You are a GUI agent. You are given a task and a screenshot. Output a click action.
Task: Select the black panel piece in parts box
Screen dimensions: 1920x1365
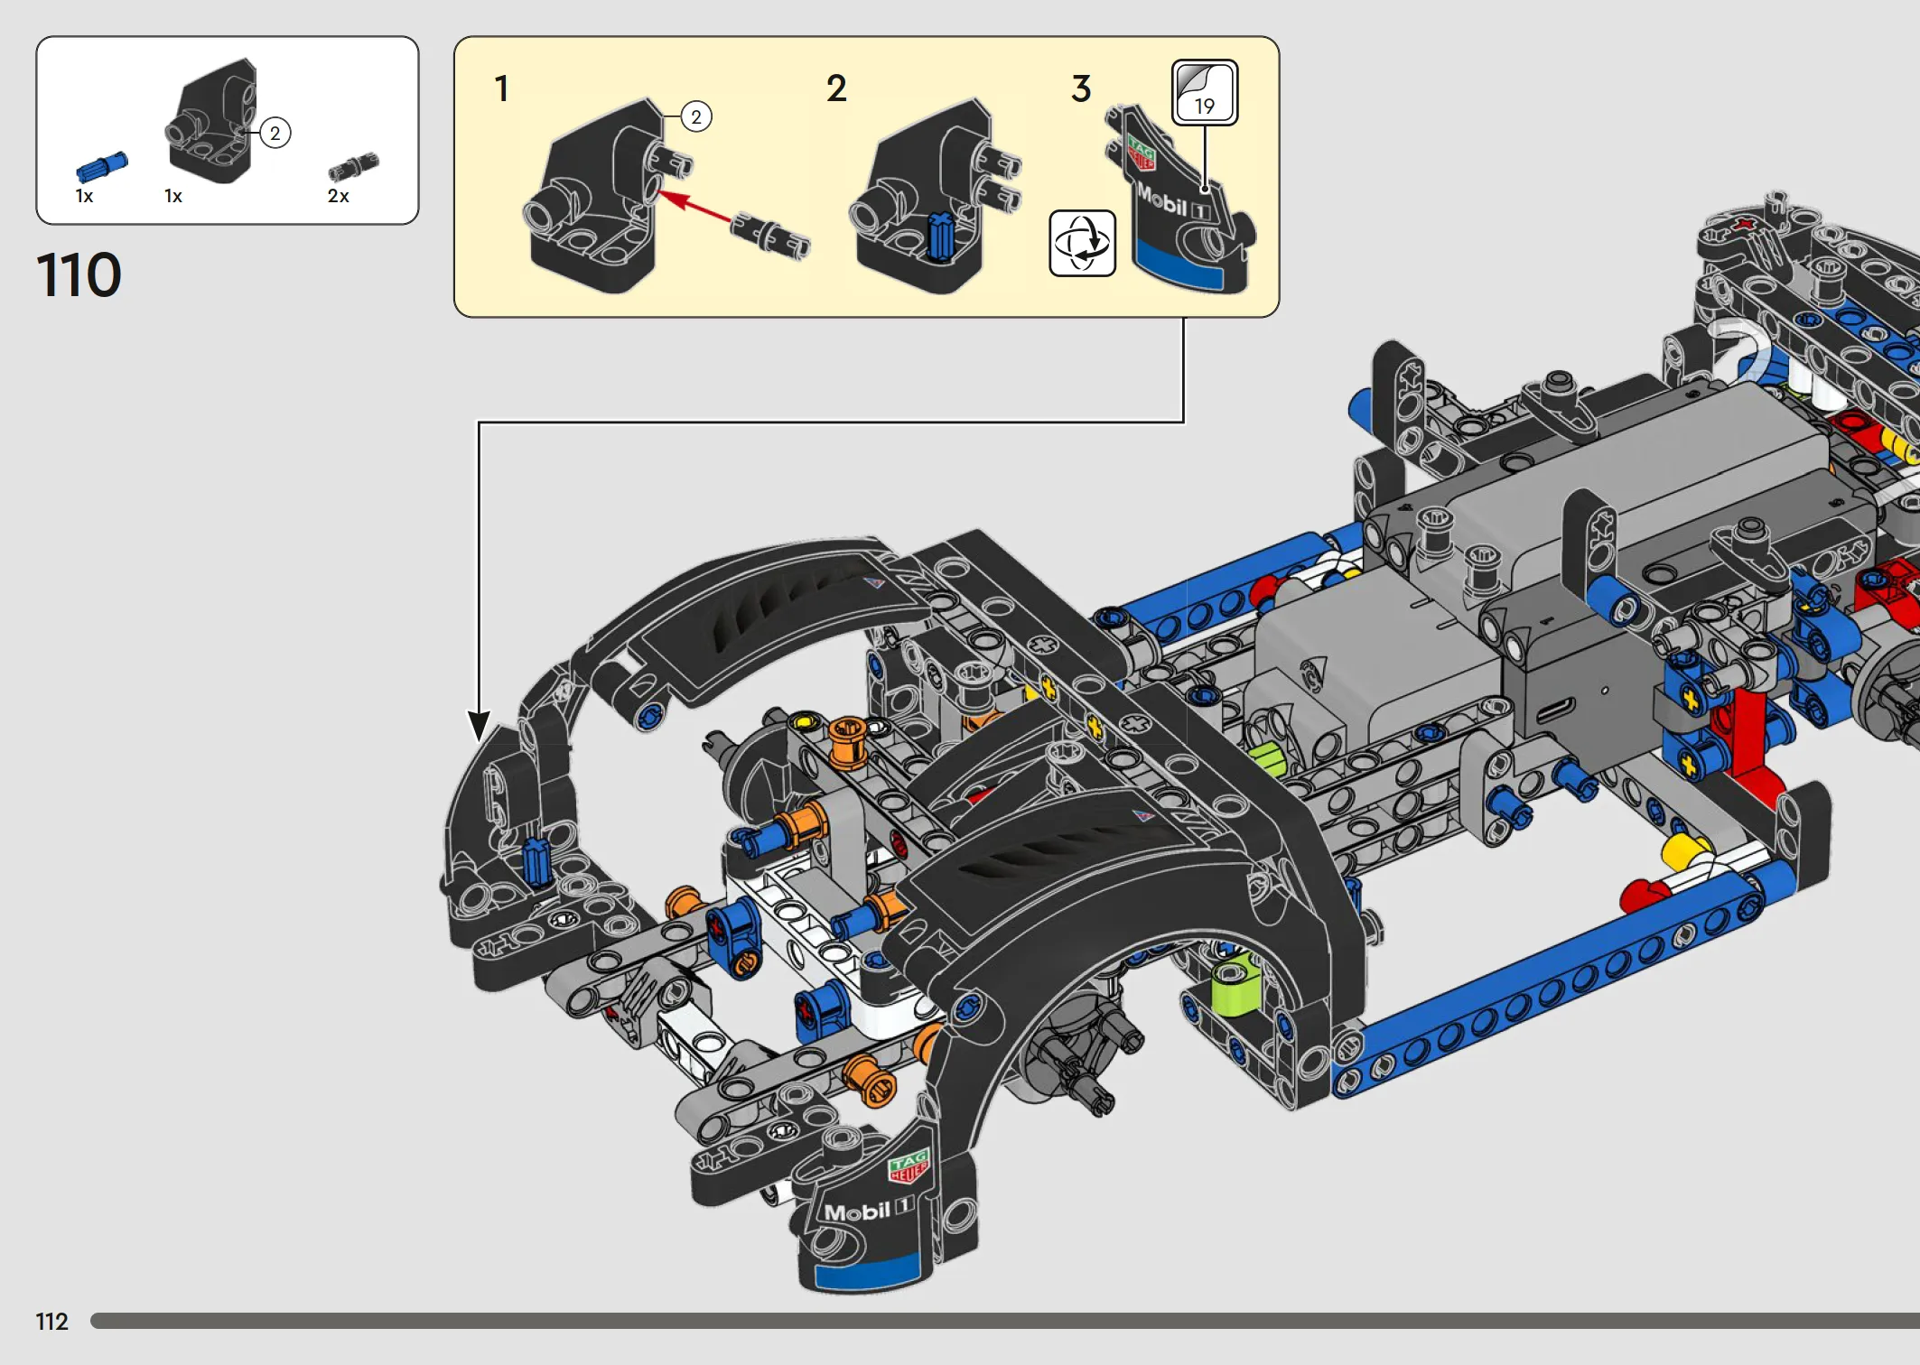tap(212, 121)
